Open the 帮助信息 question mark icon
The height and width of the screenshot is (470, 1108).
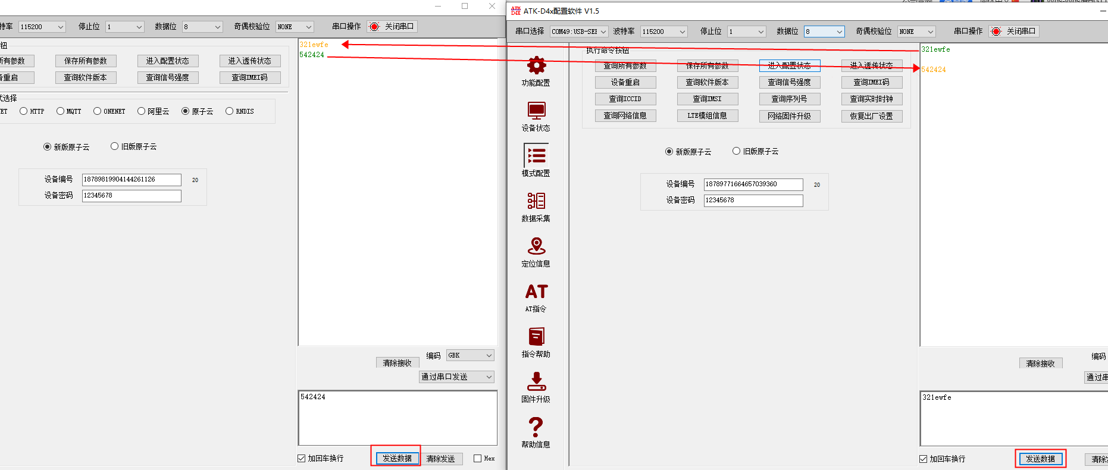click(536, 427)
